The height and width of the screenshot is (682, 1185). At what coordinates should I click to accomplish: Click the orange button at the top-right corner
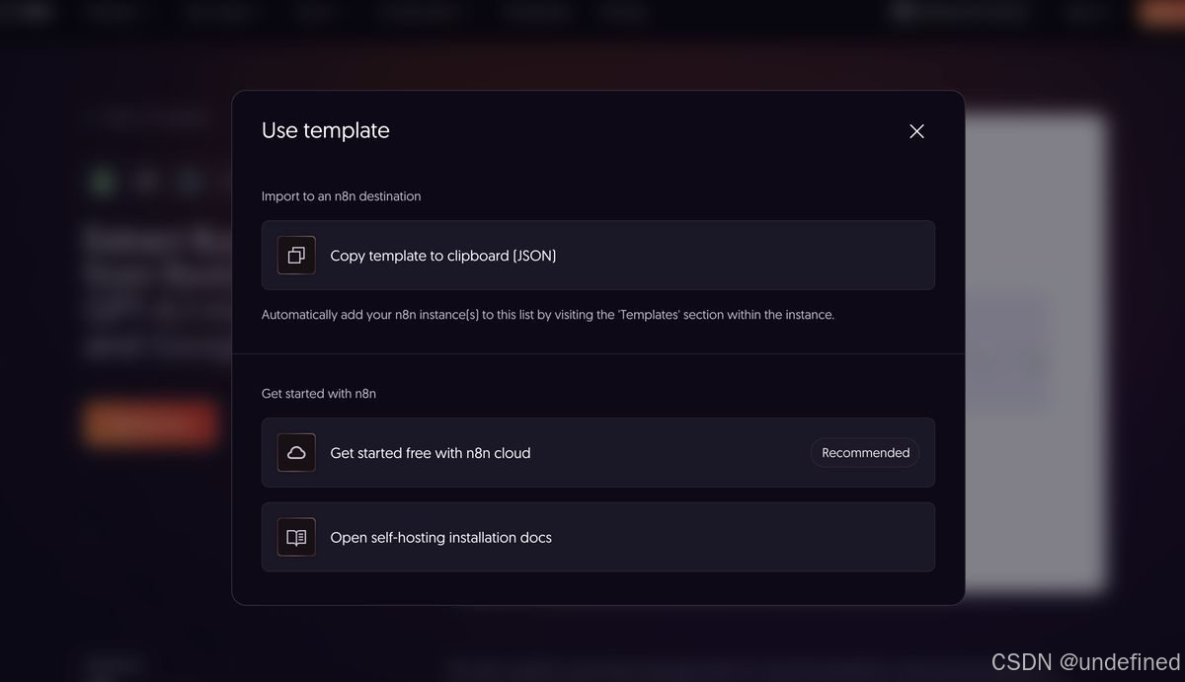click(1165, 13)
